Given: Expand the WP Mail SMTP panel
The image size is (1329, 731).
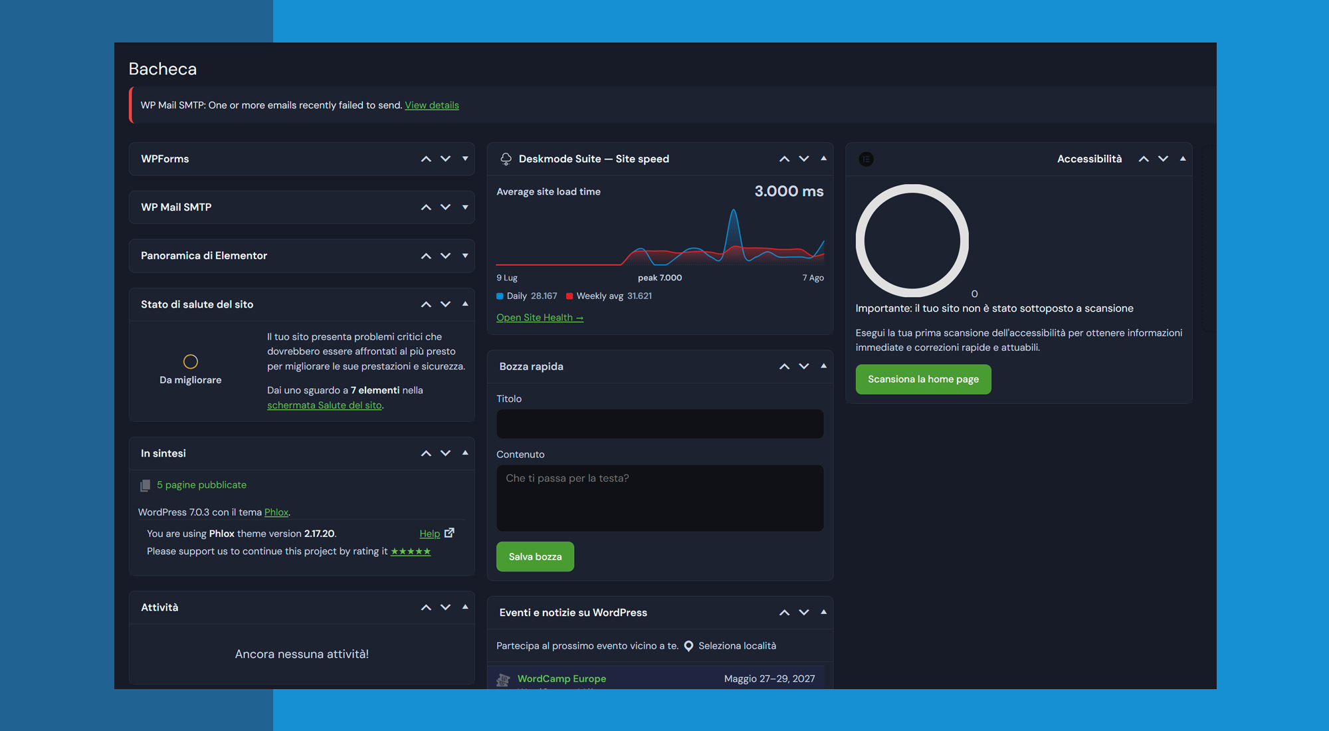Looking at the screenshot, I should [x=465, y=207].
